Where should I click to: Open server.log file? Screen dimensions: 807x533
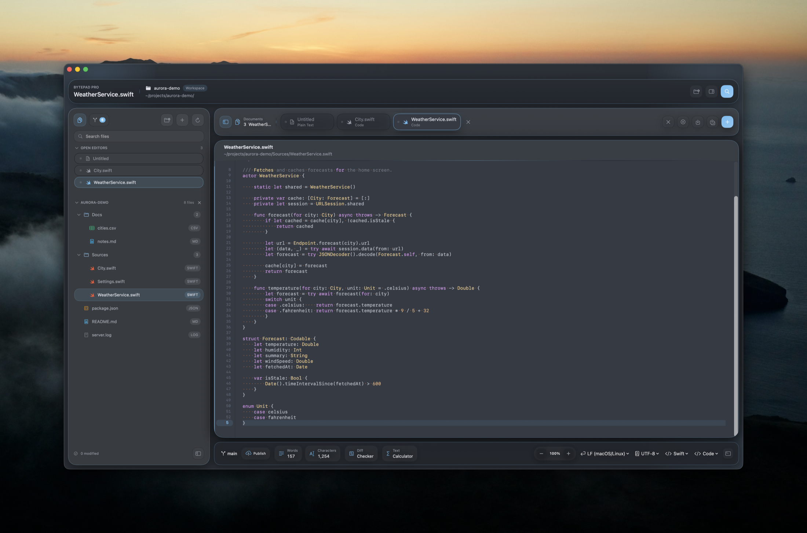click(x=139, y=335)
